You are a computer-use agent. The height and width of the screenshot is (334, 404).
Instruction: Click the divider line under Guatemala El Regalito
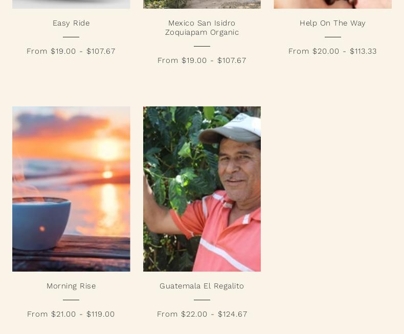coord(201,300)
